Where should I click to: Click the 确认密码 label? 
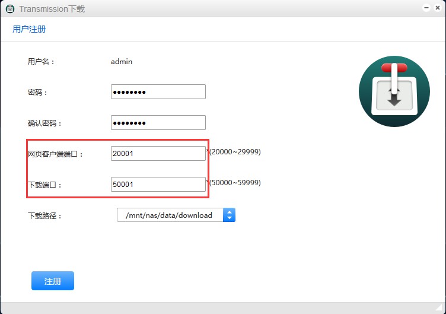point(45,123)
